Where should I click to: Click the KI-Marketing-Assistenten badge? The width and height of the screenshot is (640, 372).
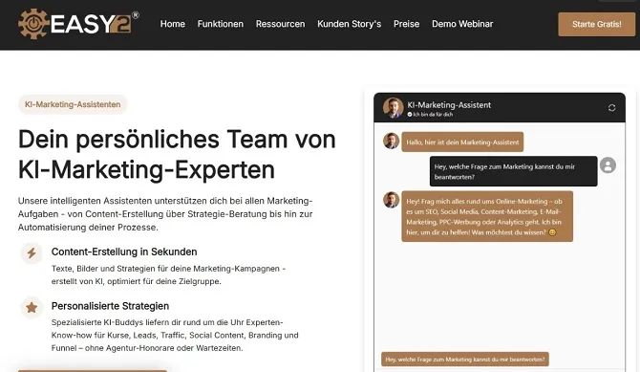pyautogui.click(x=73, y=104)
